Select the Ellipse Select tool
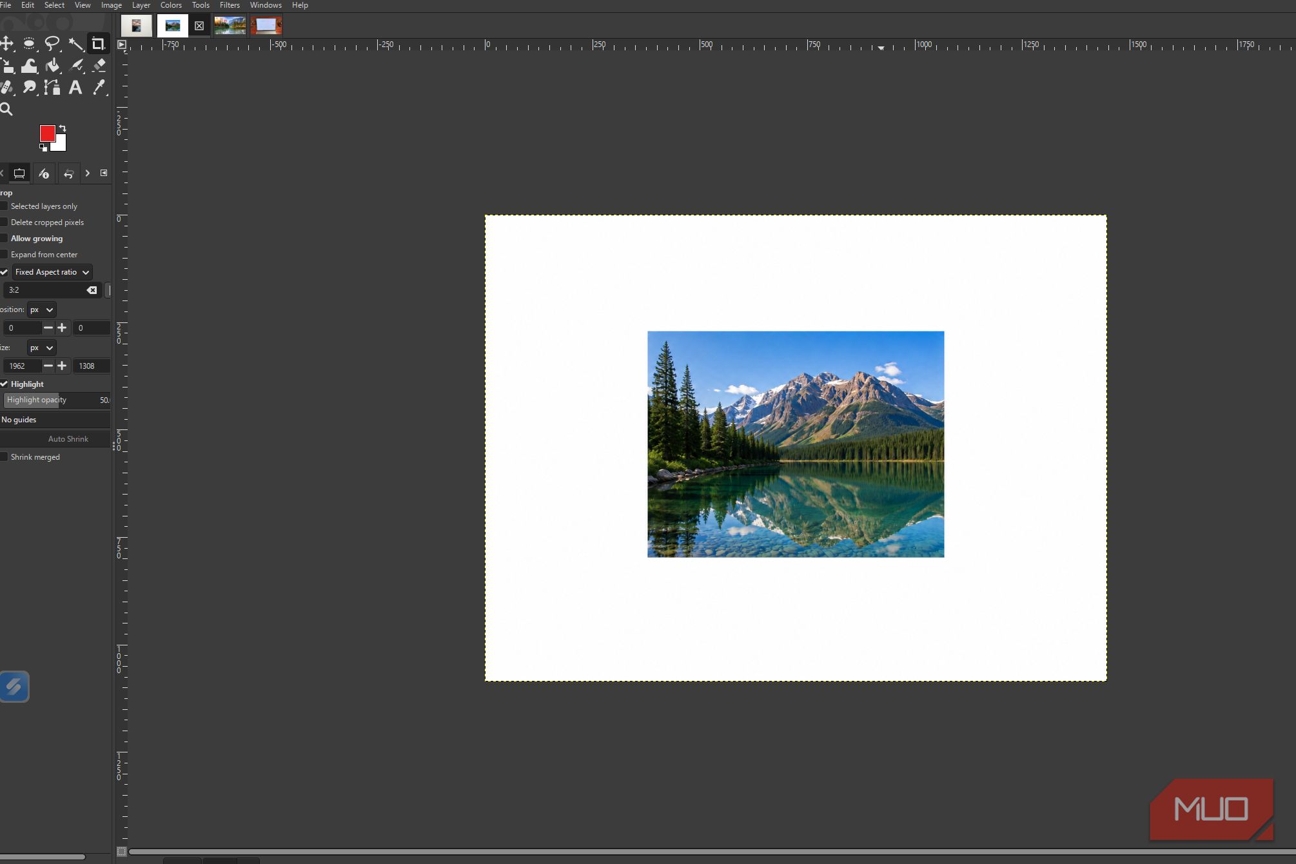 pos(29,44)
